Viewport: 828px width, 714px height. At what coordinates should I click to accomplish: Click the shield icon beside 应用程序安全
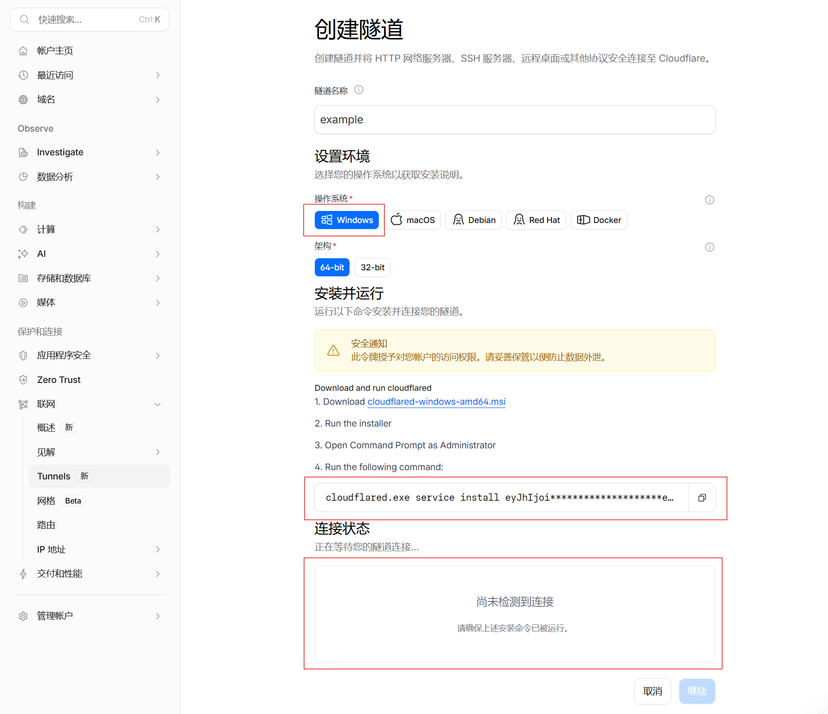tap(23, 356)
